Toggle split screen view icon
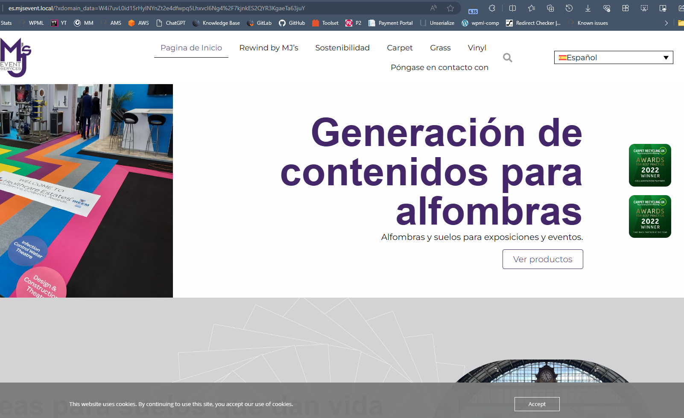This screenshot has width=684, height=418. [x=513, y=8]
